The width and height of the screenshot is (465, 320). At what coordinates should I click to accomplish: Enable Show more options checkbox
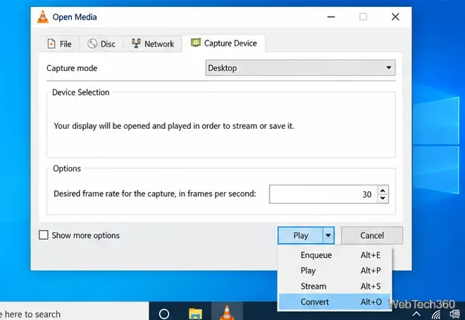pyautogui.click(x=44, y=235)
